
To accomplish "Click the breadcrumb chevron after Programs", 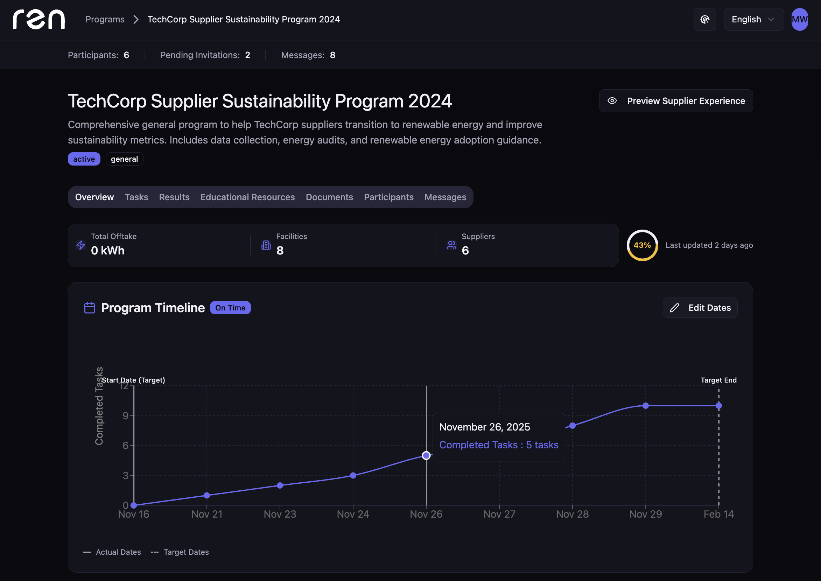I will click(136, 19).
